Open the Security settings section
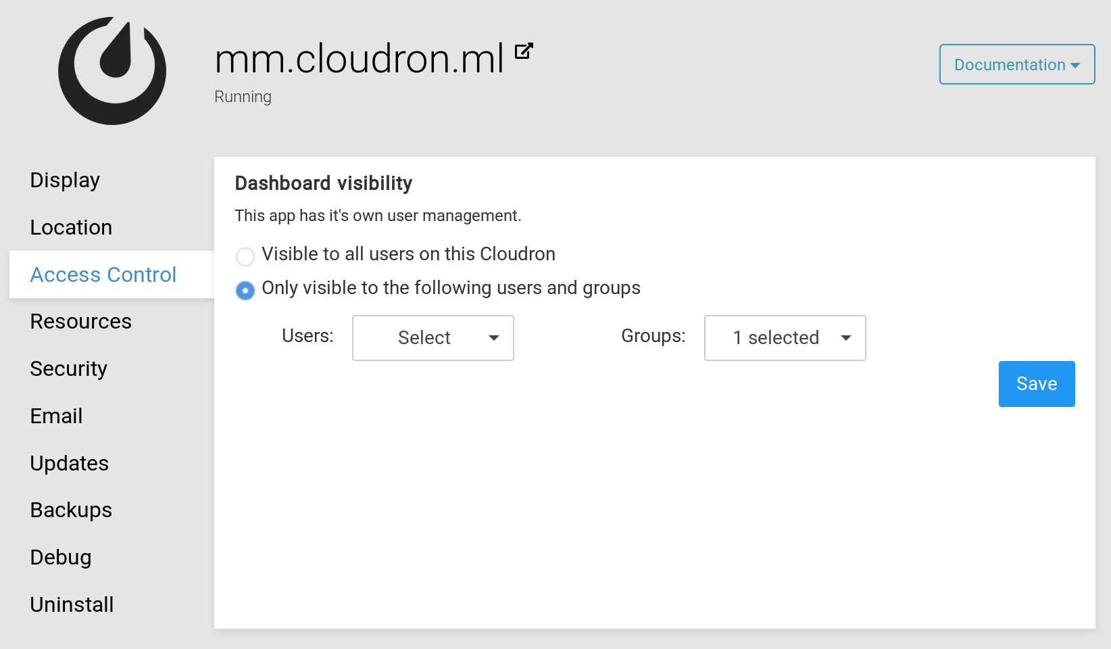The height and width of the screenshot is (649, 1111). [69, 369]
